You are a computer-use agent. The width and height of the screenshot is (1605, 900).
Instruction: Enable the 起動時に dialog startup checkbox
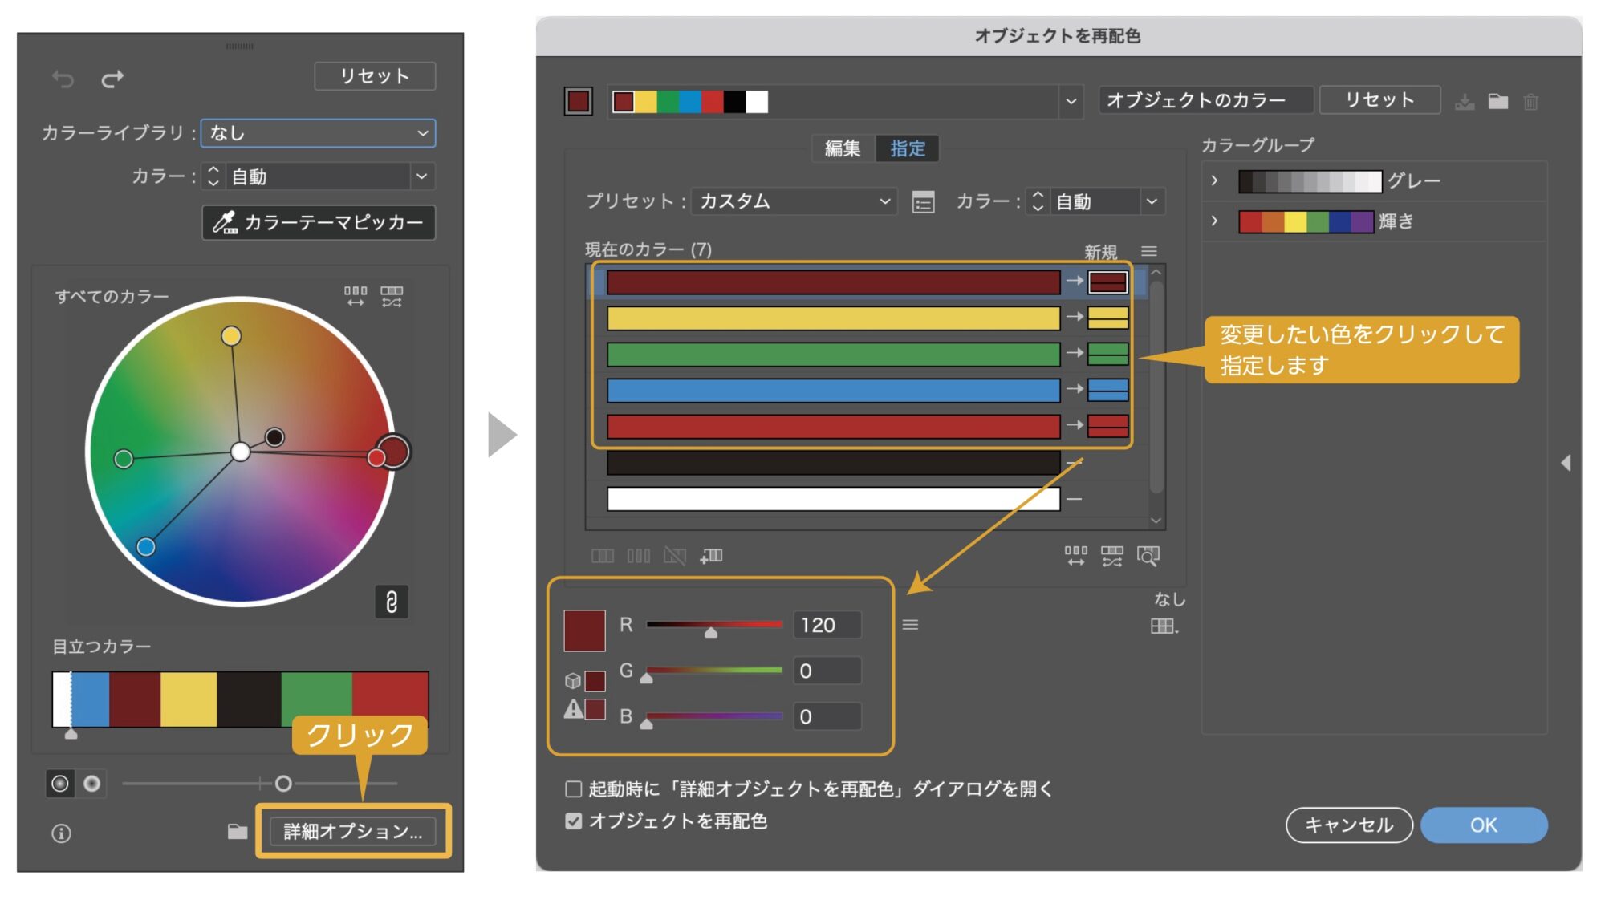[x=572, y=789]
